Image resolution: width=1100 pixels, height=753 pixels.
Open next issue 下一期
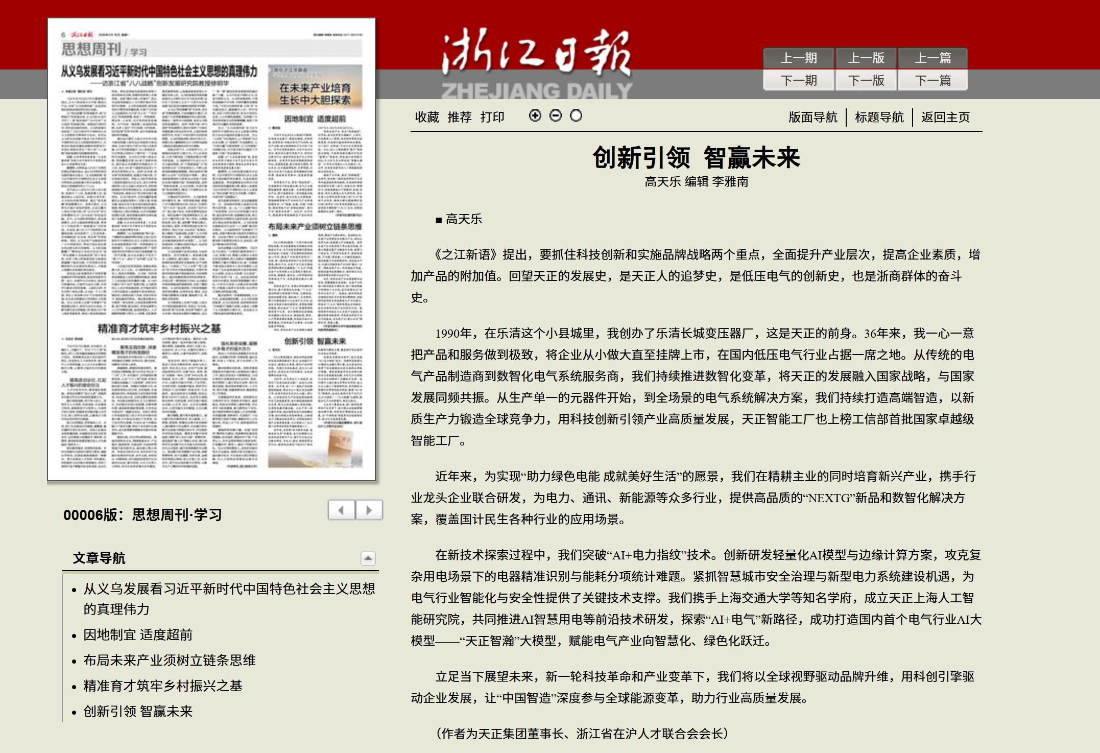pyautogui.click(x=799, y=80)
